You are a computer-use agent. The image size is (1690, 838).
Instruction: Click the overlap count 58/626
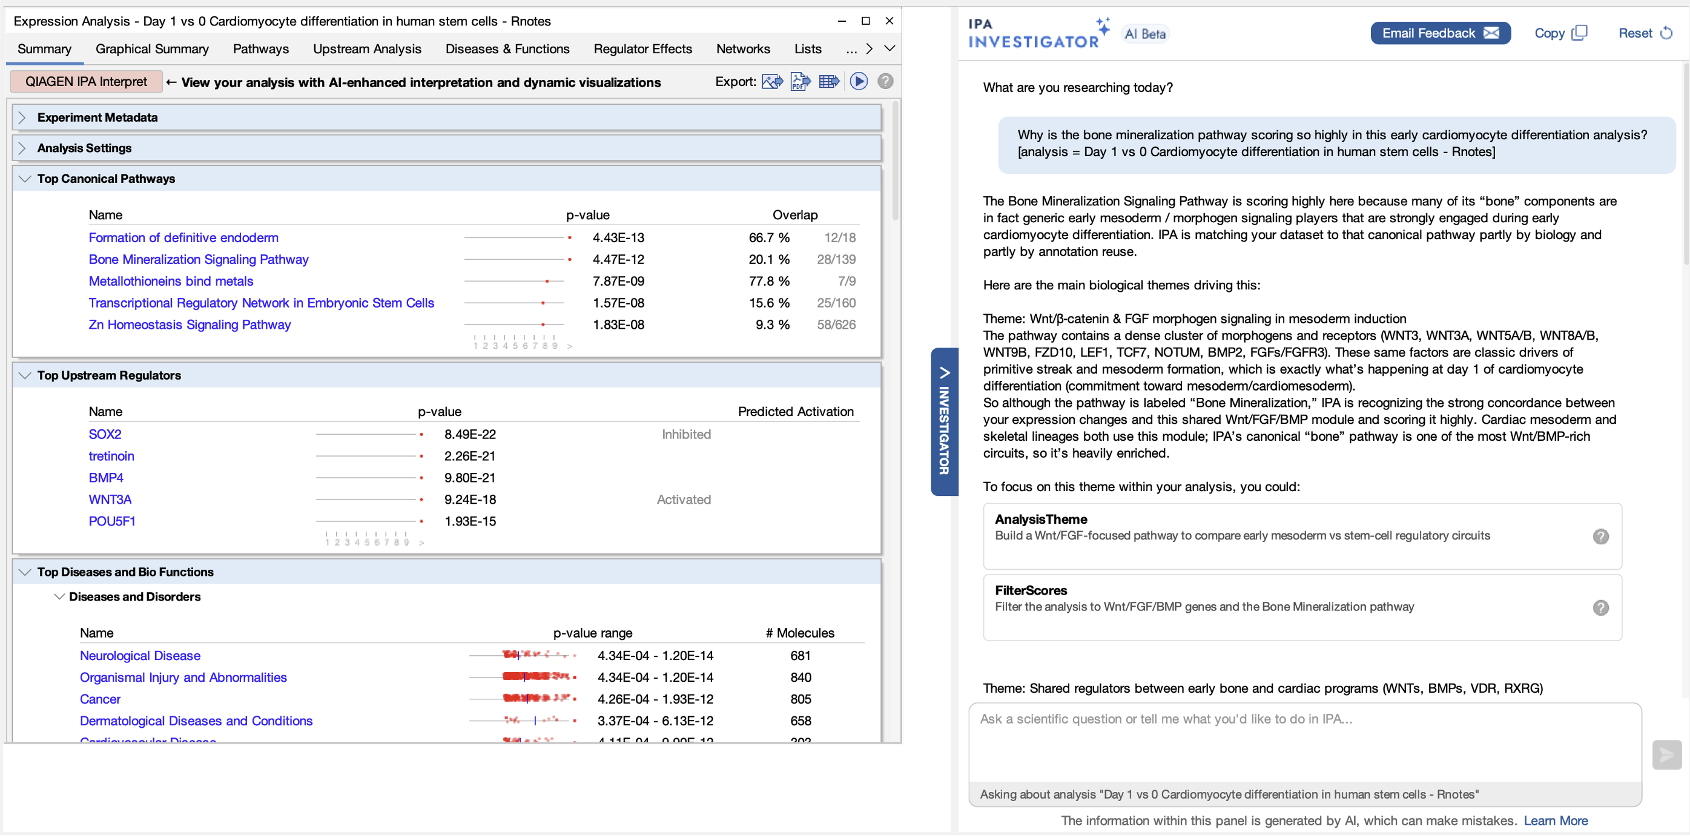(836, 325)
